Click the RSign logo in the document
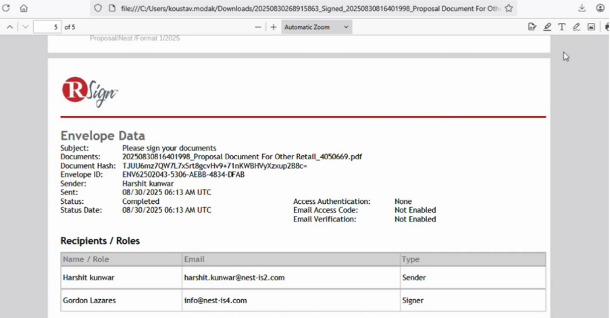The height and width of the screenshot is (318, 610). [x=90, y=92]
